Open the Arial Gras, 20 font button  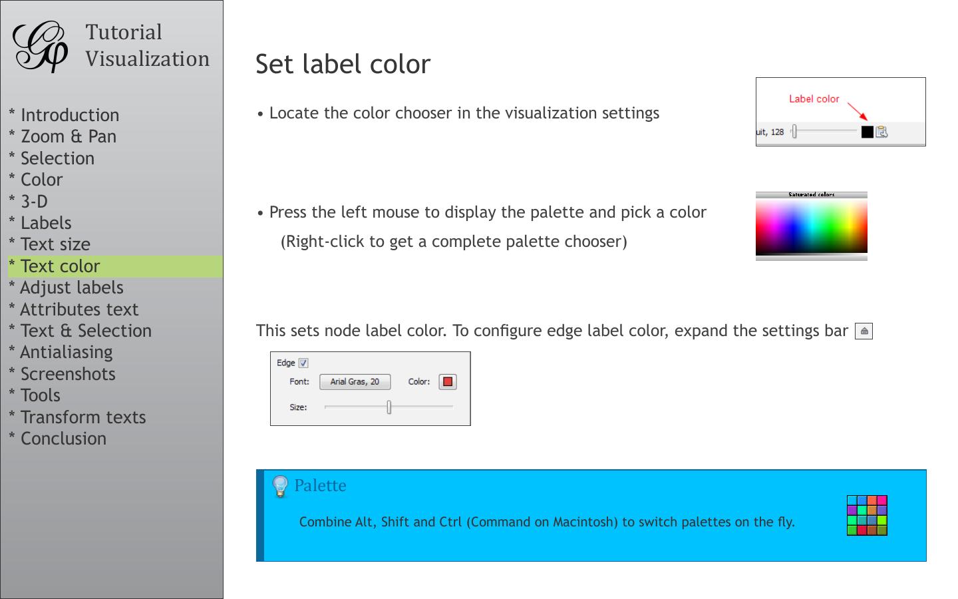click(355, 381)
